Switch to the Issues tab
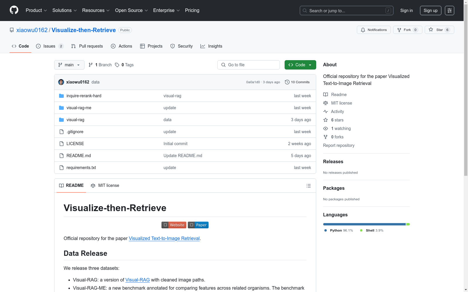The image size is (468, 292). pyautogui.click(x=50, y=46)
